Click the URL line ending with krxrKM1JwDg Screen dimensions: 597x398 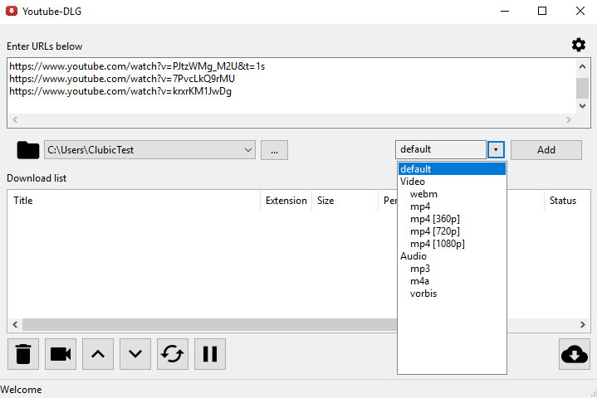pos(120,91)
